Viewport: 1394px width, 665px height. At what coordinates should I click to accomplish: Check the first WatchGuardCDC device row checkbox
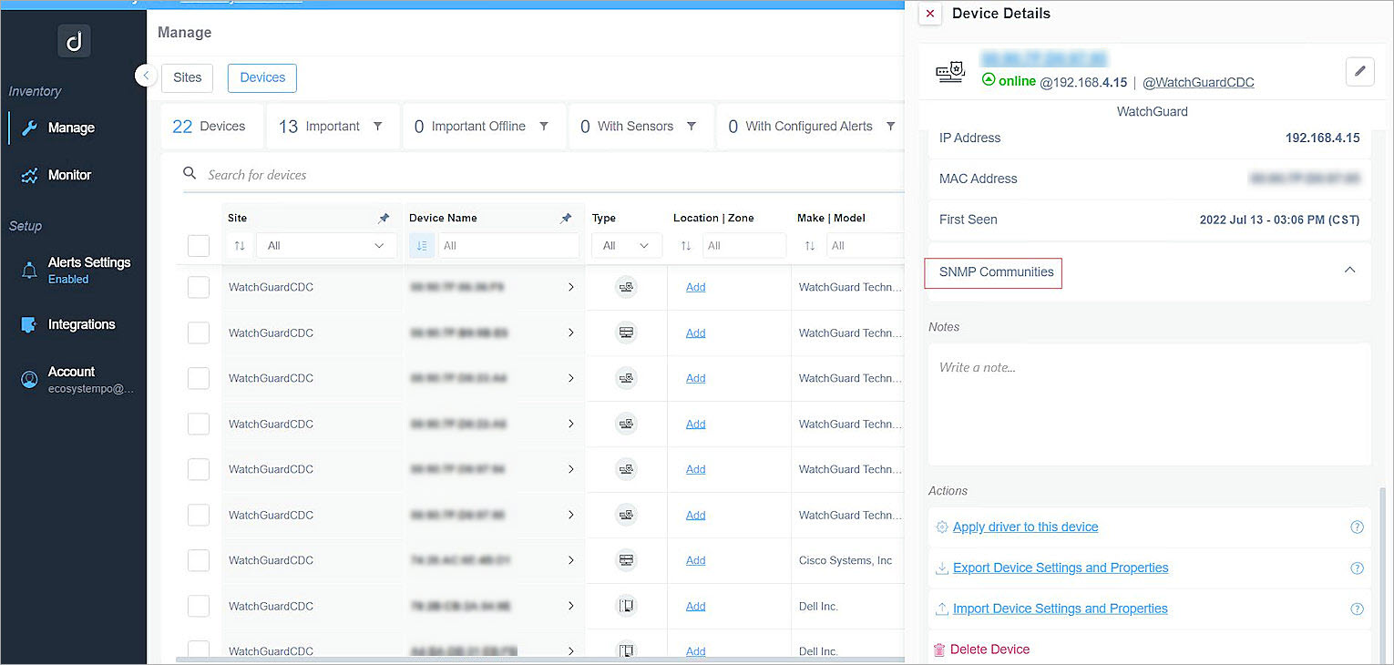199,288
